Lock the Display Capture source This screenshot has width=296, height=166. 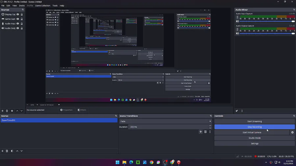22,14
